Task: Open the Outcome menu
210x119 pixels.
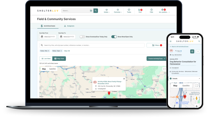Action: tap(118, 11)
